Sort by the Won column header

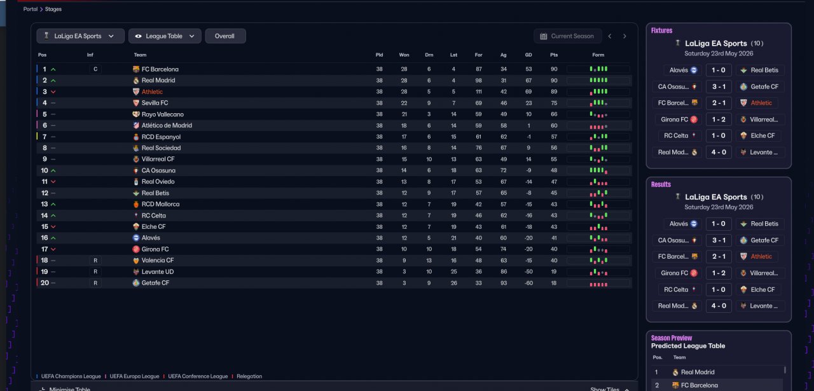404,55
